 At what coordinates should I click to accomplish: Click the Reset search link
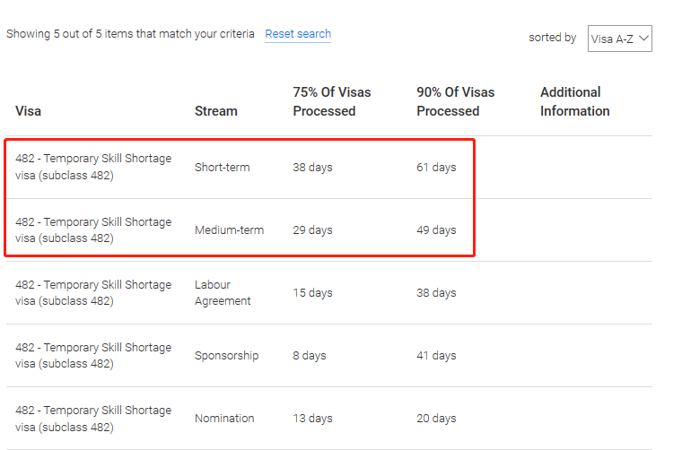click(298, 34)
